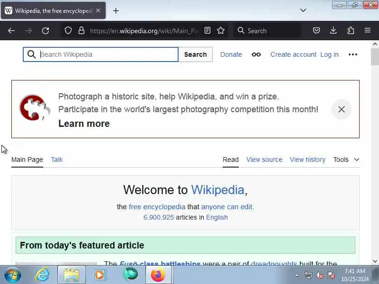Image resolution: width=379 pixels, height=284 pixels.
Task: Click the Wiki Loves Monuments puzzle logo
Action: (35, 108)
